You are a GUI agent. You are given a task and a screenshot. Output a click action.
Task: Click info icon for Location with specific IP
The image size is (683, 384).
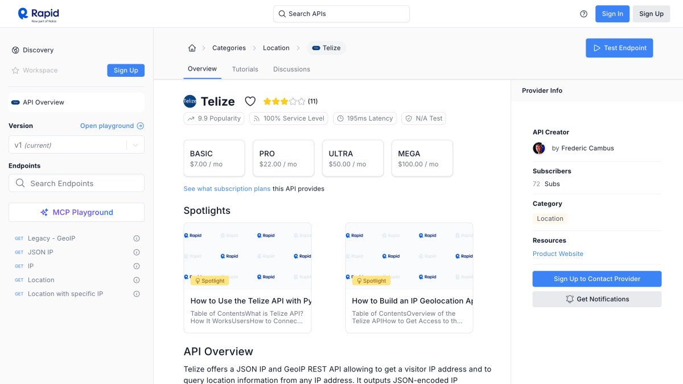point(137,294)
